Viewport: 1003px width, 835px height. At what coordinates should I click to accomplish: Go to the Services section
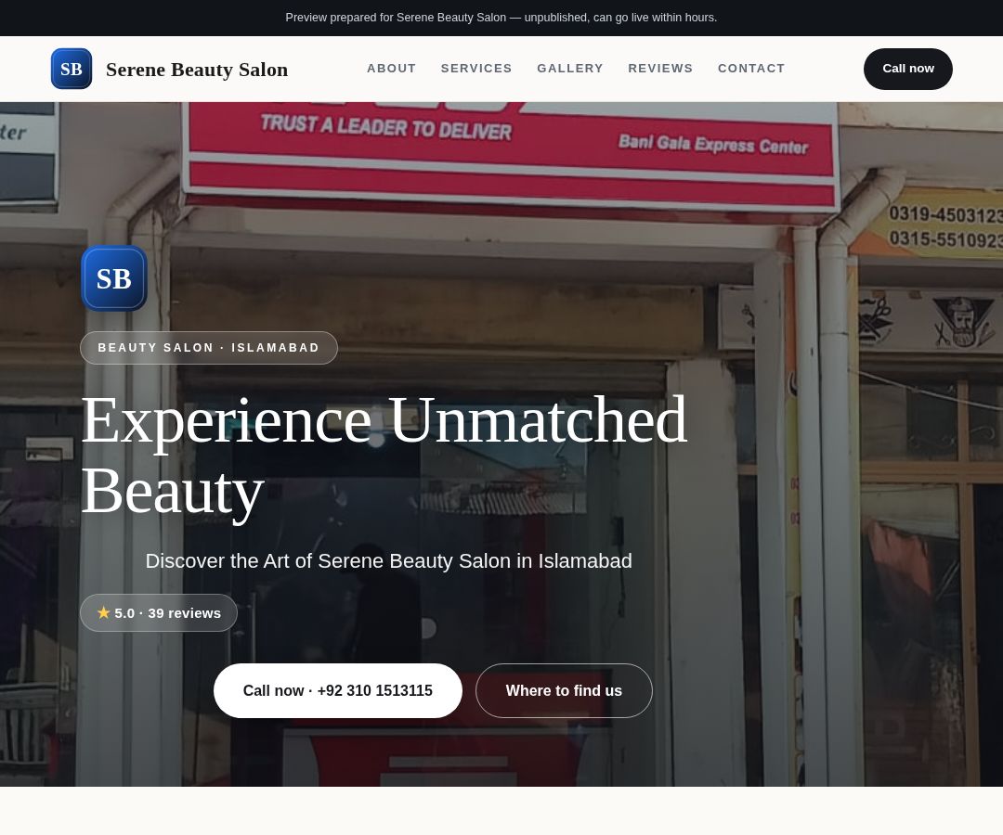pos(476,69)
